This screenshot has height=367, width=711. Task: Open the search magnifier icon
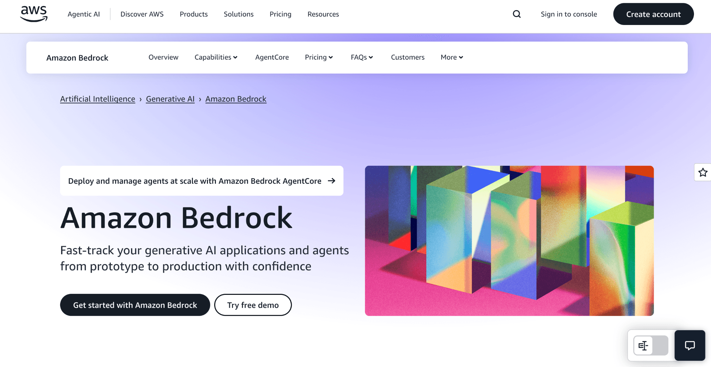[x=517, y=14]
